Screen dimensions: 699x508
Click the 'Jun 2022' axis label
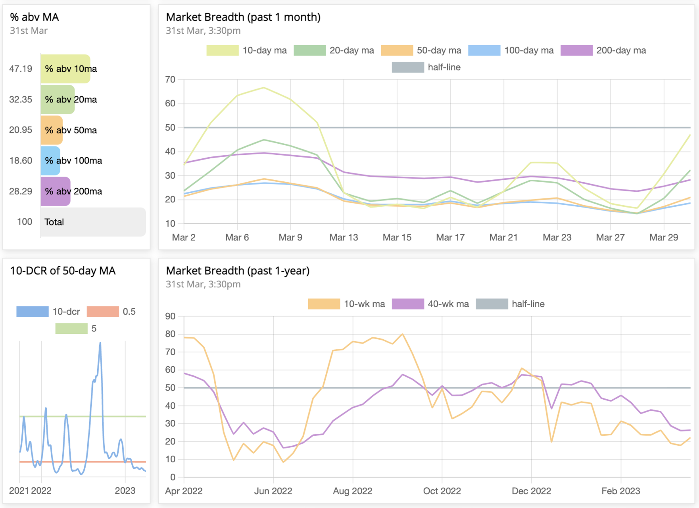click(273, 491)
